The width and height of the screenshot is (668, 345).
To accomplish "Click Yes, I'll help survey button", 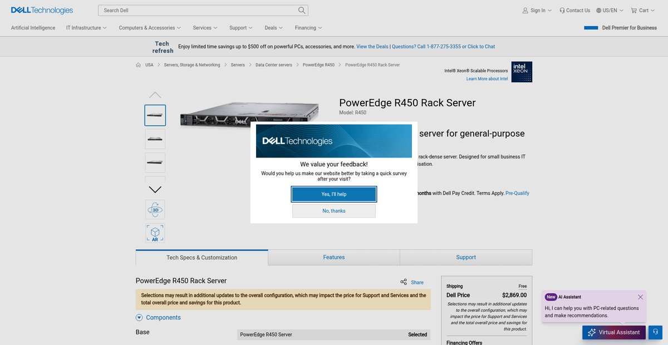I will 334,194.
